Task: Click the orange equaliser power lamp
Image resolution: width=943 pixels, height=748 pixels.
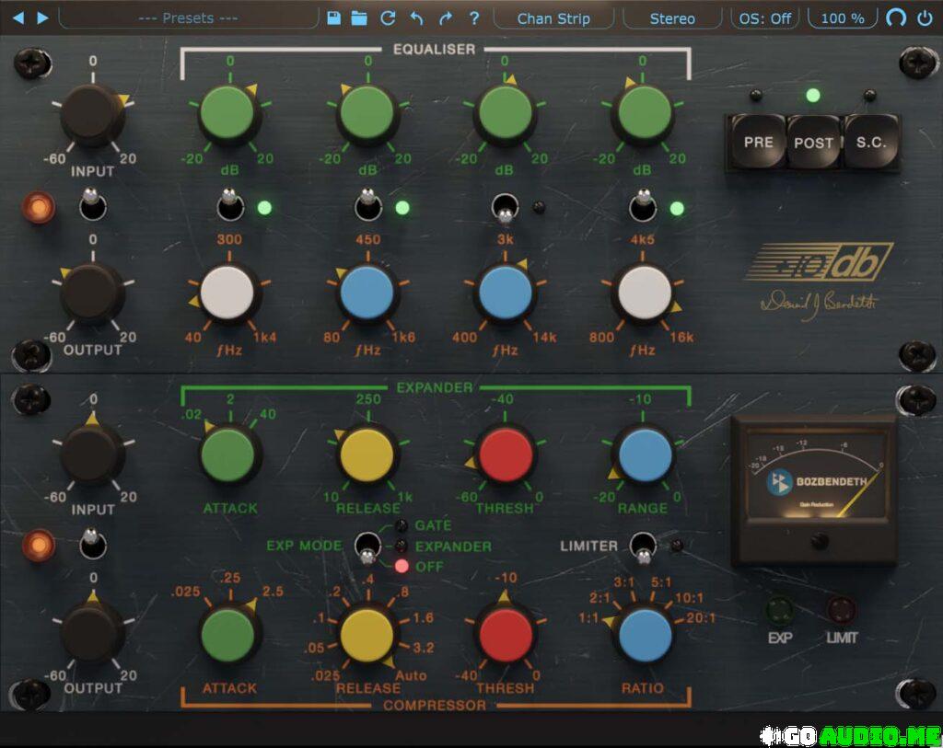Action: [x=39, y=207]
